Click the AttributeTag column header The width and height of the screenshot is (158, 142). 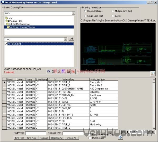coord(75,79)
